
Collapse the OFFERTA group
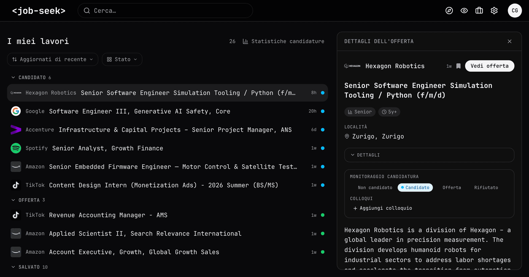[28, 200]
